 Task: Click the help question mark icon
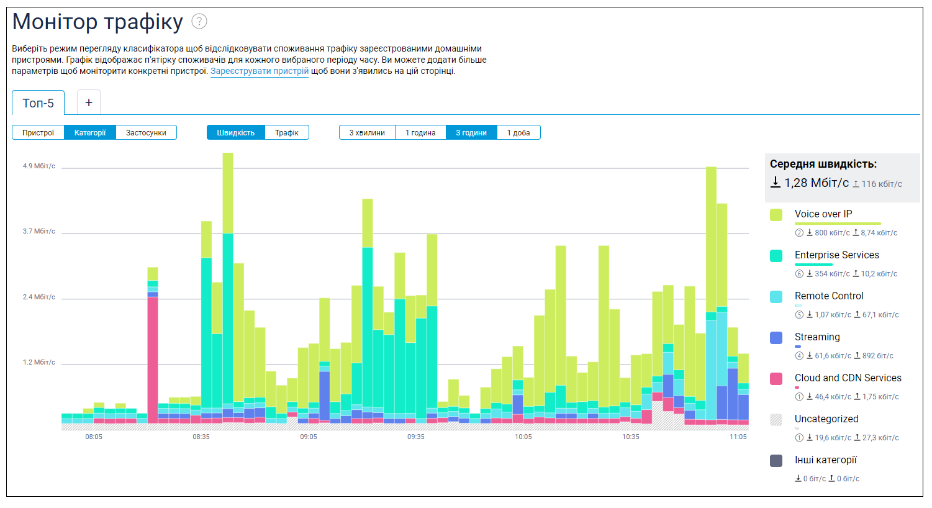point(199,22)
